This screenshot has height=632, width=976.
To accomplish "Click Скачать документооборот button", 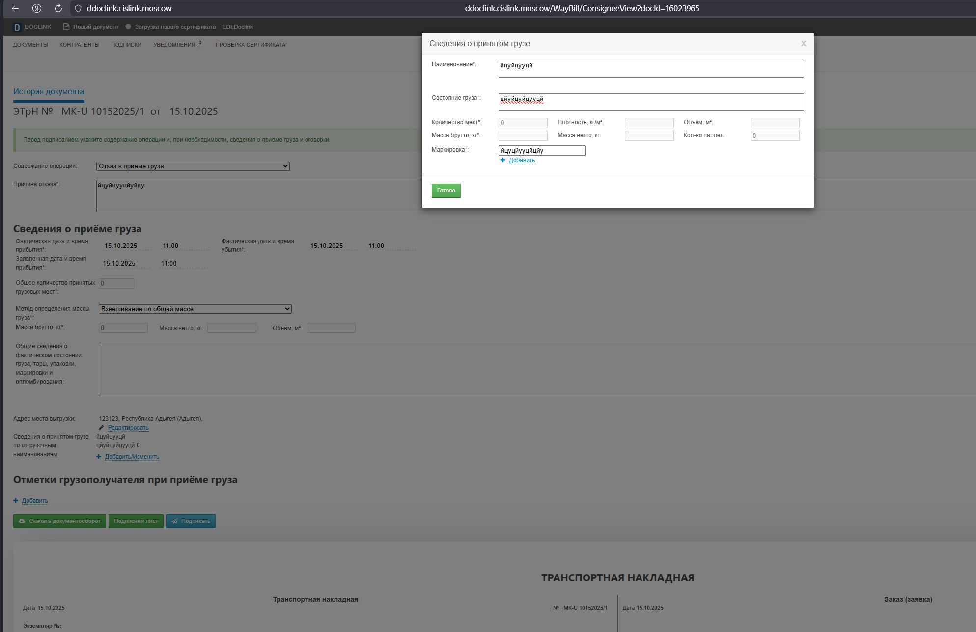I will 59,521.
